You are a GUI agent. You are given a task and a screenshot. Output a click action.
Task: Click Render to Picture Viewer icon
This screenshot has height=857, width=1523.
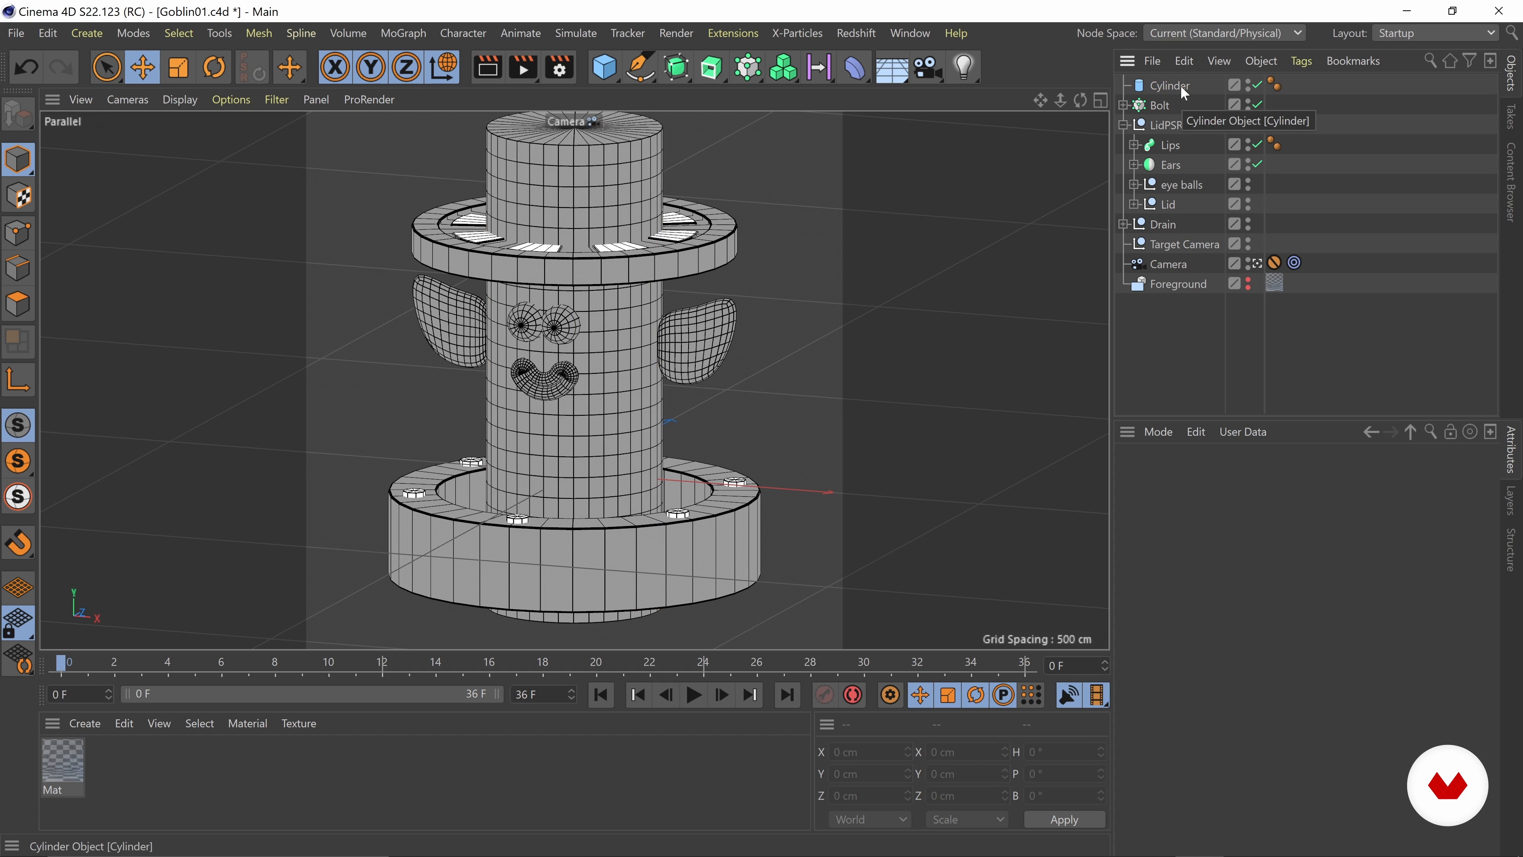pos(523,67)
